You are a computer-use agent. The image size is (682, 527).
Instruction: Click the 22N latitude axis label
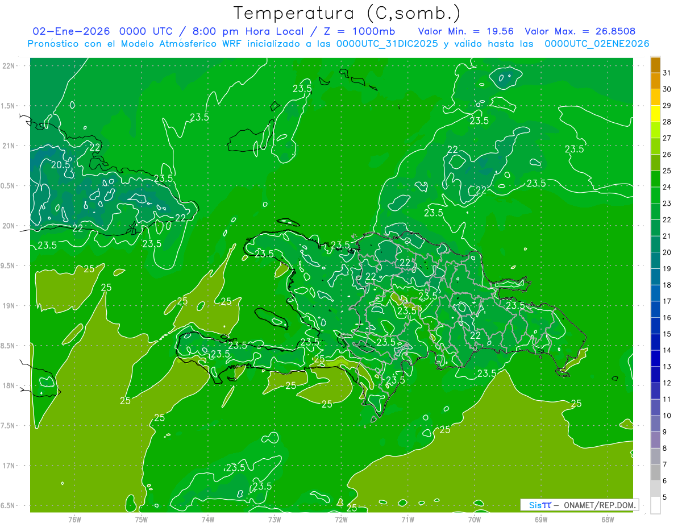9,66
